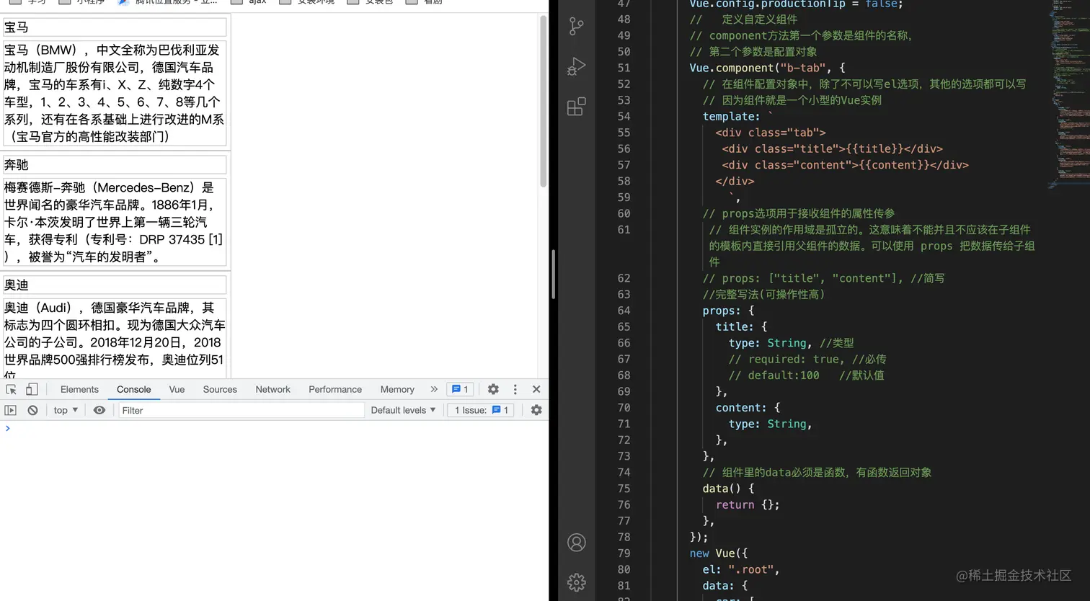Open the Vue devtools tab
Viewport: 1090px width, 601px height.
click(177, 389)
